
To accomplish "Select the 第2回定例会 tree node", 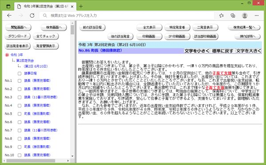I will [25, 61].
